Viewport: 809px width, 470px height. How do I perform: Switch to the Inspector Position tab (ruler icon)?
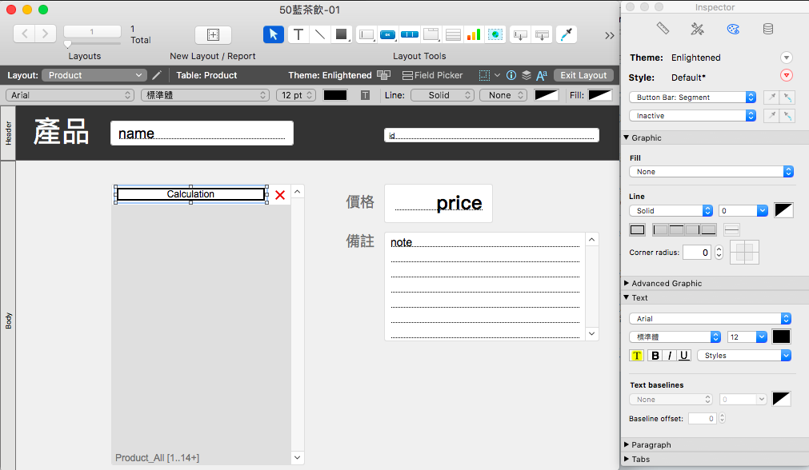click(x=663, y=29)
